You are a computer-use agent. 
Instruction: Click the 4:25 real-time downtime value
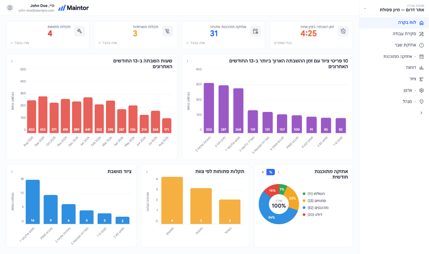point(309,34)
